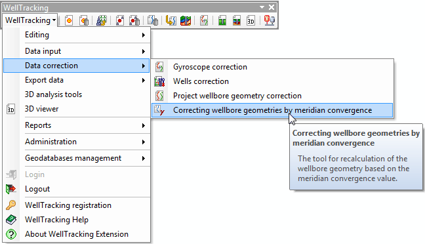Viewport: 425px width, 244px height.
Task: Expand the Export data submenu
Action: pos(85,80)
